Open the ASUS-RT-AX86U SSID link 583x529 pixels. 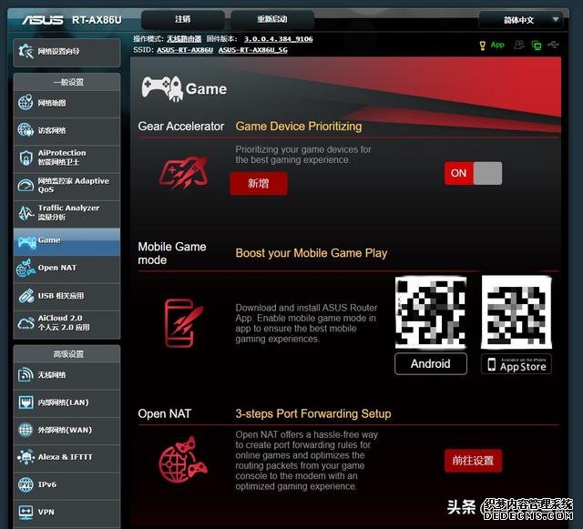click(185, 50)
